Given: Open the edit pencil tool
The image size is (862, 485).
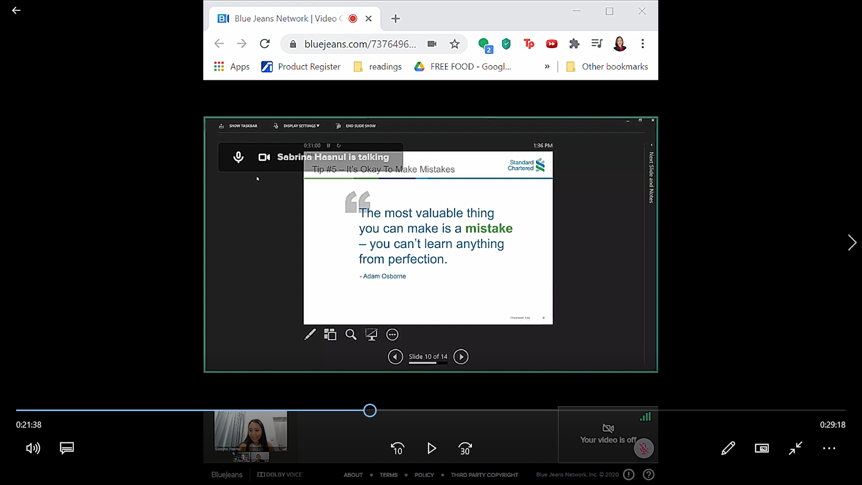Looking at the screenshot, I should pyautogui.click(x=728, y=448).
